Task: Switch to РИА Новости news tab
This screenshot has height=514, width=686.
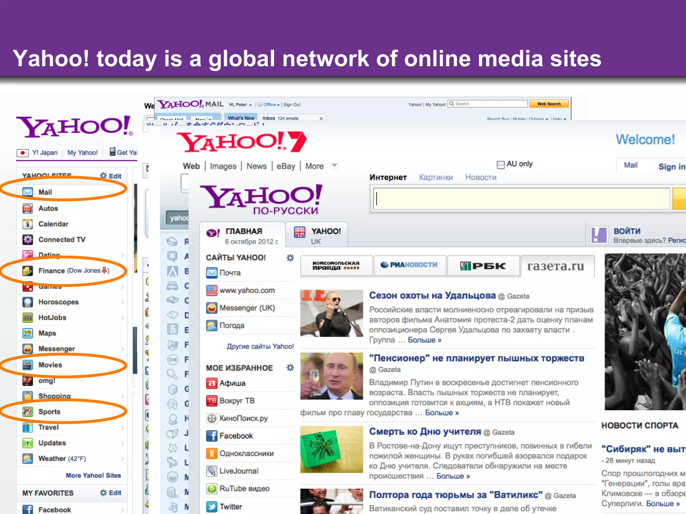Action: click(410, 266)
